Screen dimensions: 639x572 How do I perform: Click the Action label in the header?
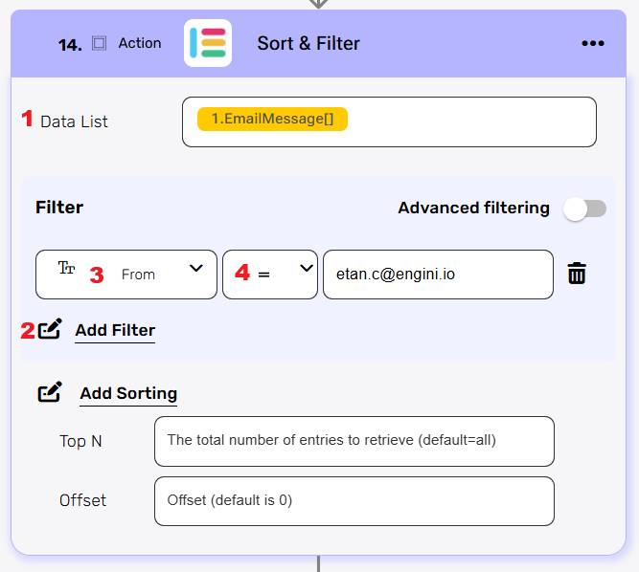pos(140,43)
